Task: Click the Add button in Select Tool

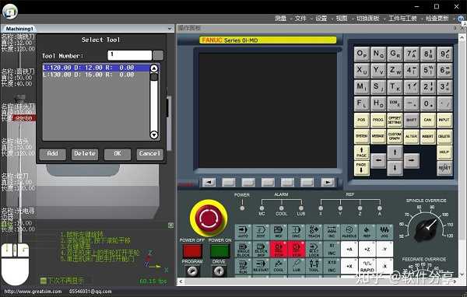Action: (x=52, y=154)
